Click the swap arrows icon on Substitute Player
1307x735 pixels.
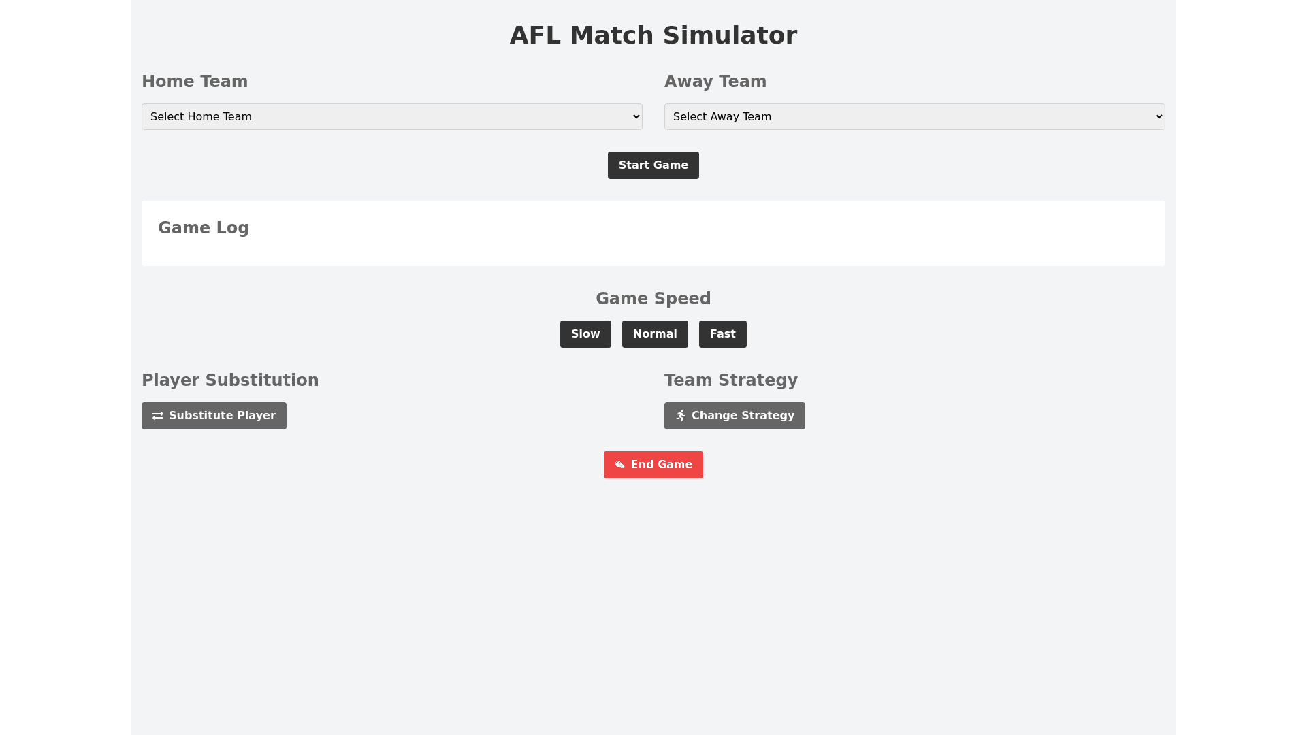point(158,416)
